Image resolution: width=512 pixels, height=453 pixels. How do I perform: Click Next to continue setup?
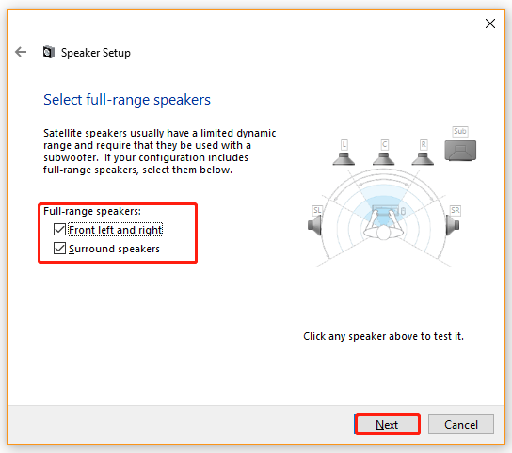click(x=387, y=424)
